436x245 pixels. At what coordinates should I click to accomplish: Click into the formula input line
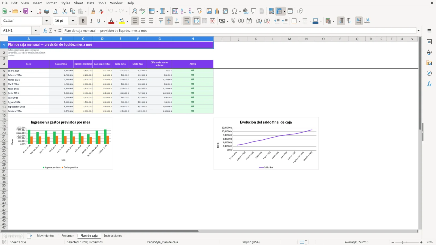point(240,30)
